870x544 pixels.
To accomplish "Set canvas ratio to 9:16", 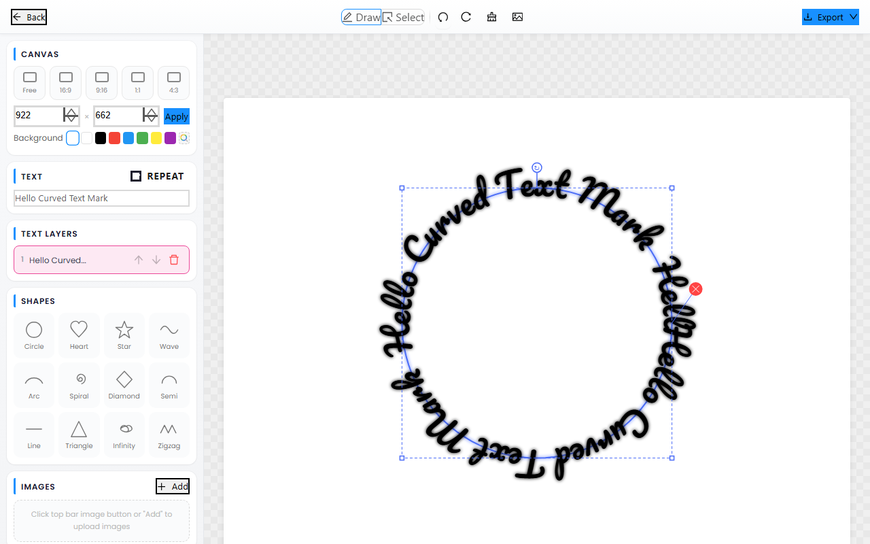I will (102, 83).
